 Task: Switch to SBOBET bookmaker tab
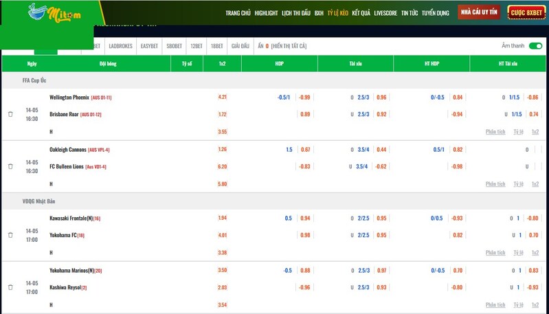(174, 46)
